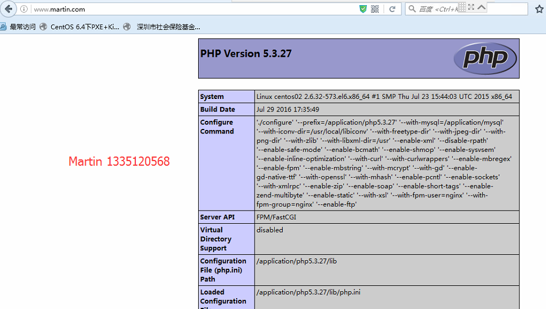This screenshot has width=546, height=309.
Task: Click the grid dots overlay icon
Action: coord(462,6)
